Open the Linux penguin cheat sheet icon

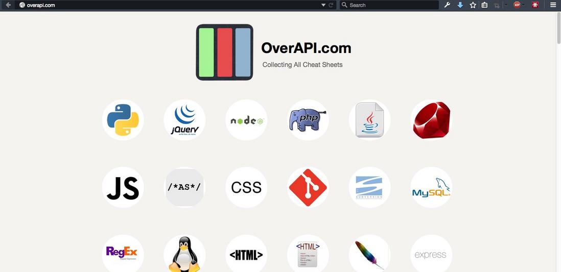point(184,254)
